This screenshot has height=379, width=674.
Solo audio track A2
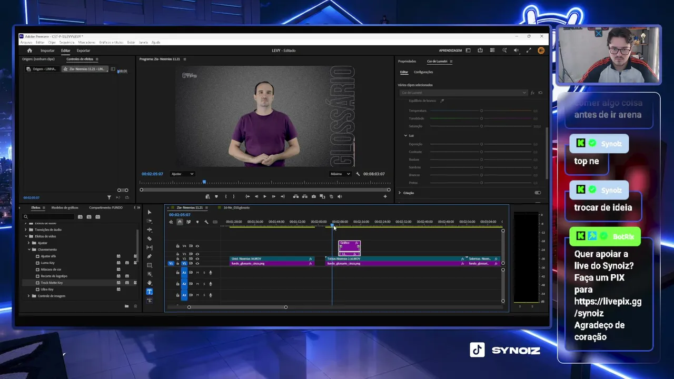click(204, 284)
